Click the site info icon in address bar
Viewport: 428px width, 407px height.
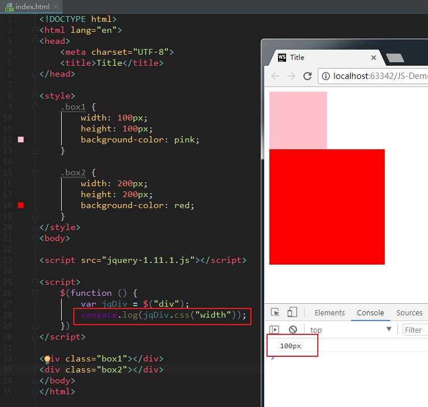coord(326,76)
